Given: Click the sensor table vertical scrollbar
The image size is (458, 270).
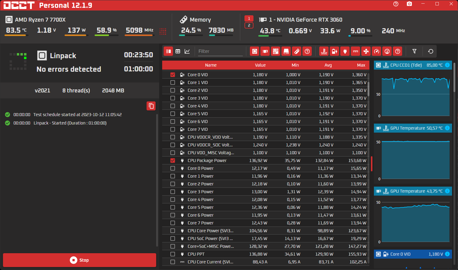Looking at the screenshot, I should (x=369, y=89).
